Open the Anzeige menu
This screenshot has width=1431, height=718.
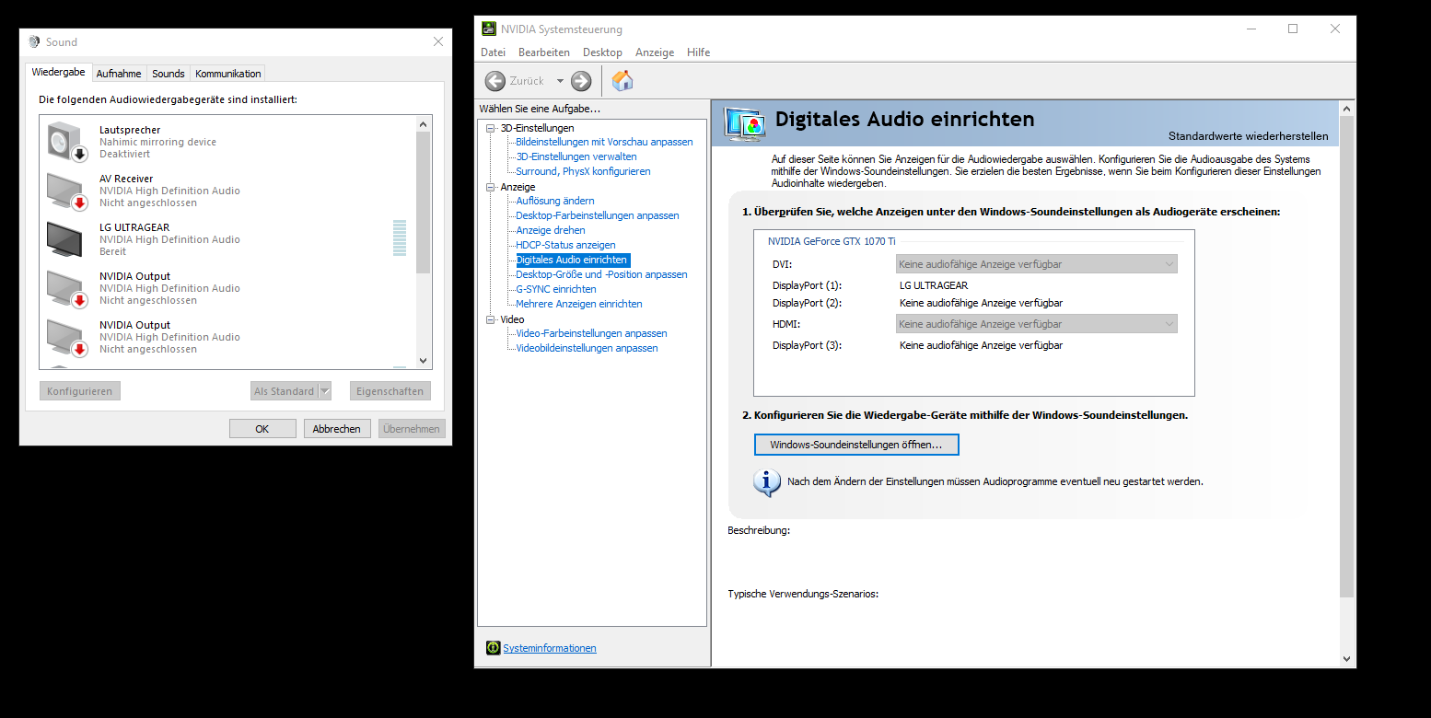click(x=655, y=52)
